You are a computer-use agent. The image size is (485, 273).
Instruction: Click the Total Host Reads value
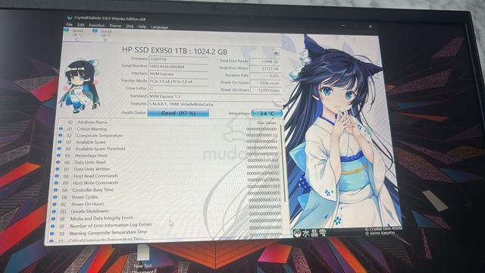click(x=264, y=61)
